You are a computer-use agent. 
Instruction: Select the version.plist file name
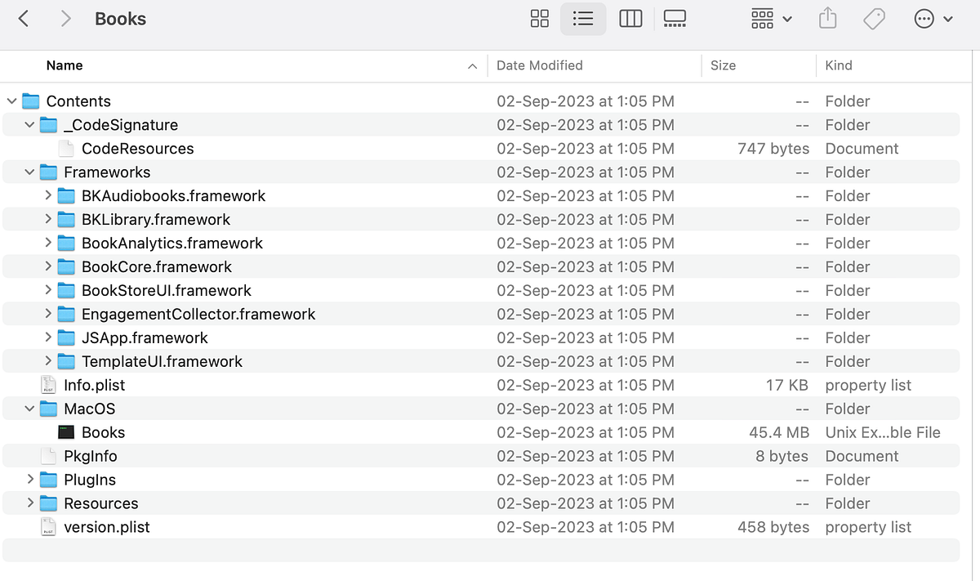[107, 527]
